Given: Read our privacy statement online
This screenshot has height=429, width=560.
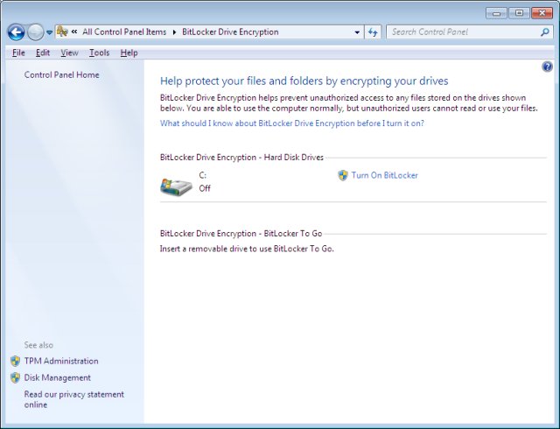Looking at the screenshot, I should click(x=73, y=399).
